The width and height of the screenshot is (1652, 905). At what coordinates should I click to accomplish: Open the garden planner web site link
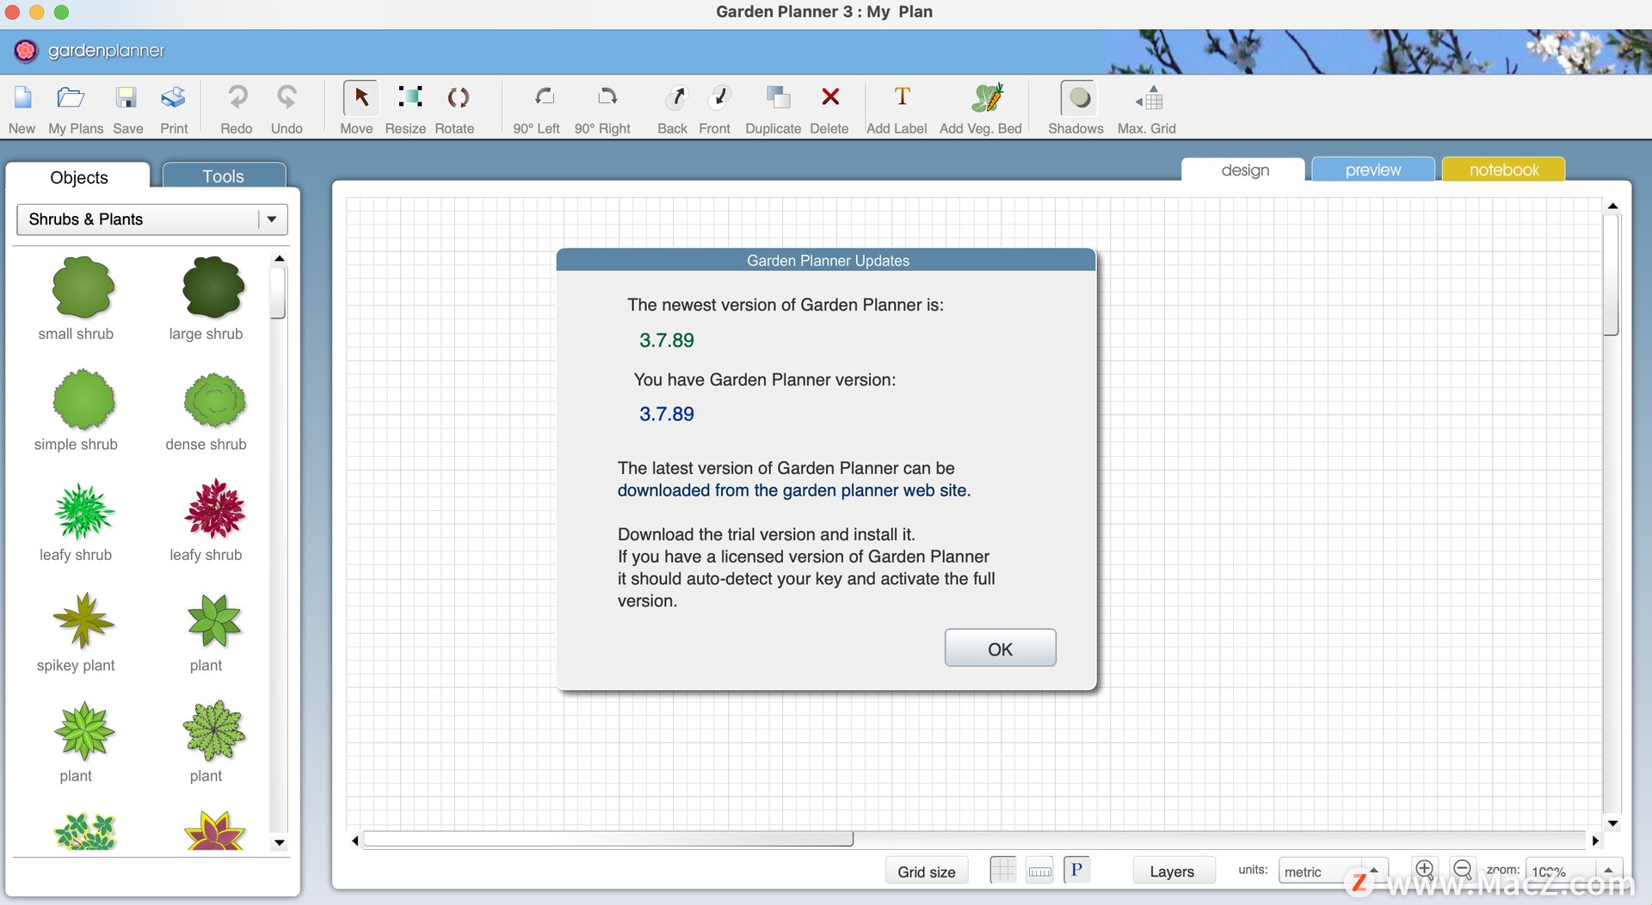point(793,490)
